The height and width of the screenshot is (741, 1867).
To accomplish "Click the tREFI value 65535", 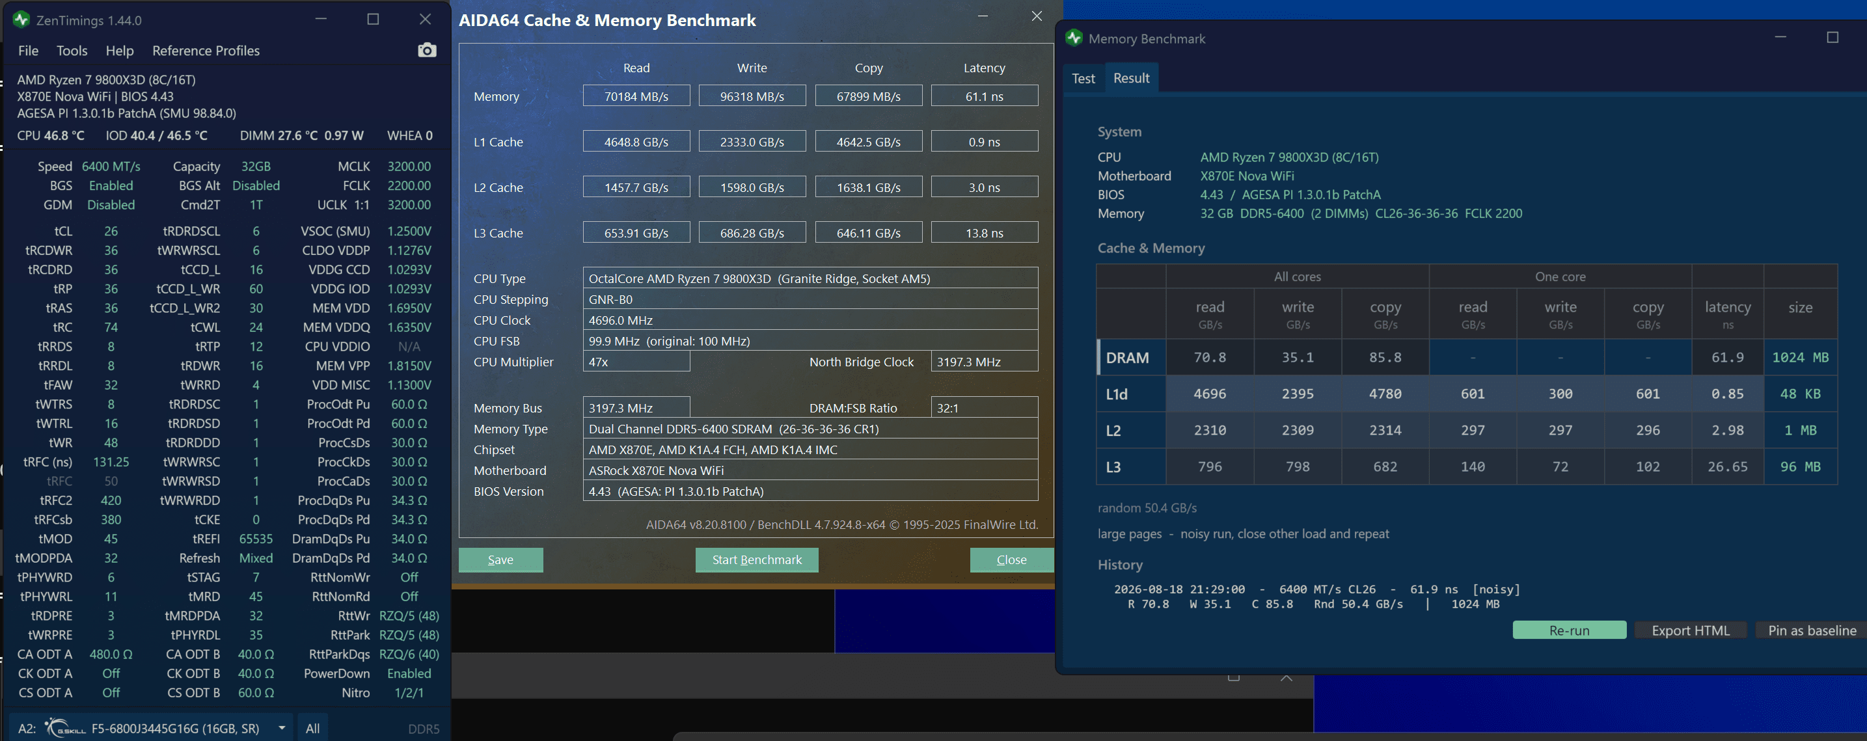I will tap(256, 539).
